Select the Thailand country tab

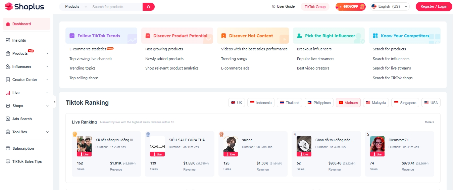tap(290, 103)
